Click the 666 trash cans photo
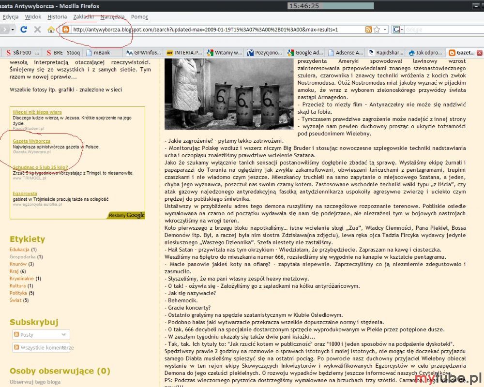Screen dimensions: 484x387 pyautogui.click(x=229, y=94)
